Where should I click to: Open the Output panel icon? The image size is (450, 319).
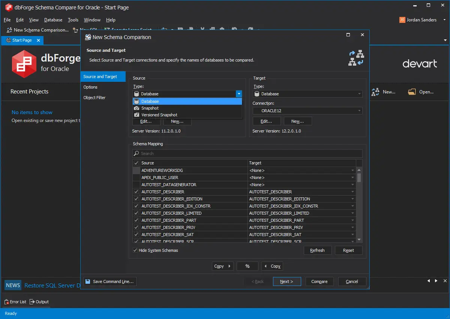[x=32, y=302]
